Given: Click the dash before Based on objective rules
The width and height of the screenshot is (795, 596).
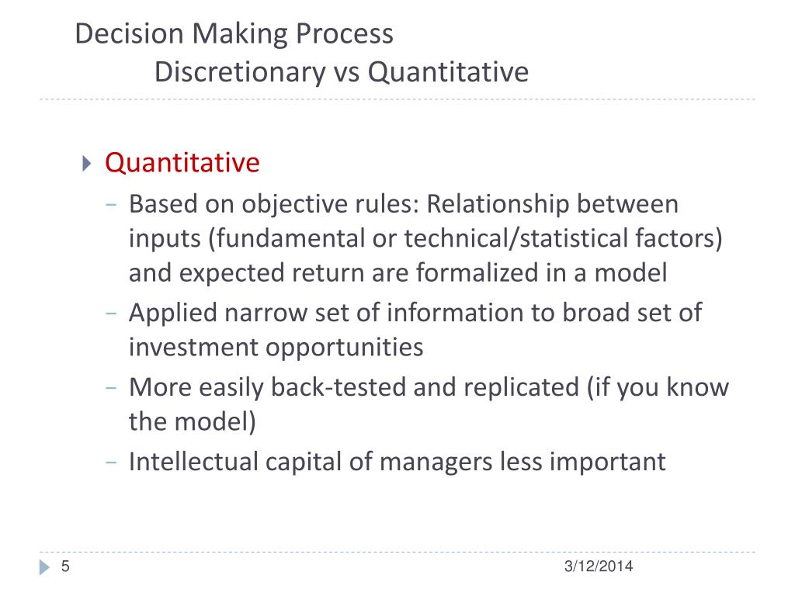Looking at the screenshot, I should click(111, 205).
